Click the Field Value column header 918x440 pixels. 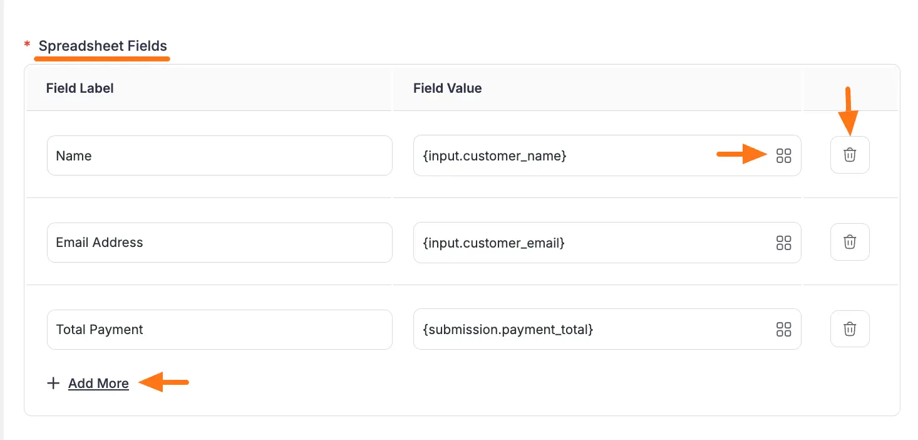447,88
